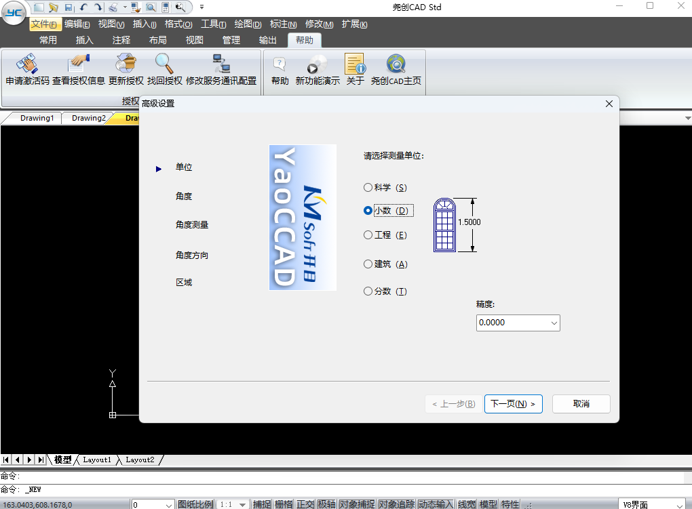Choose the 工程 (E) unit option
This screenshot has width=692, height=509.
(x=368, y=235)
